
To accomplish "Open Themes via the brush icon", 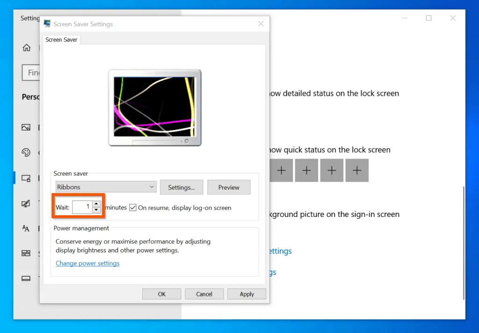I will click(26, 203).
